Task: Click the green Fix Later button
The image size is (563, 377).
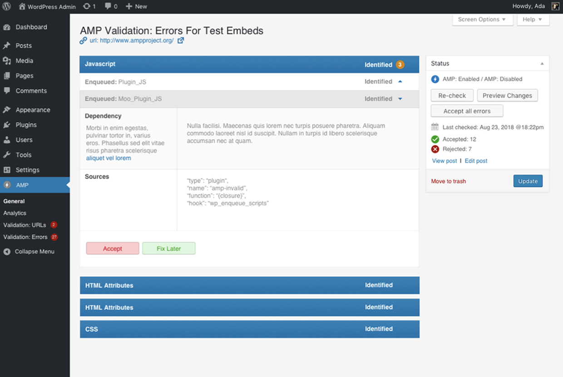Action: [x=168, y=248]
